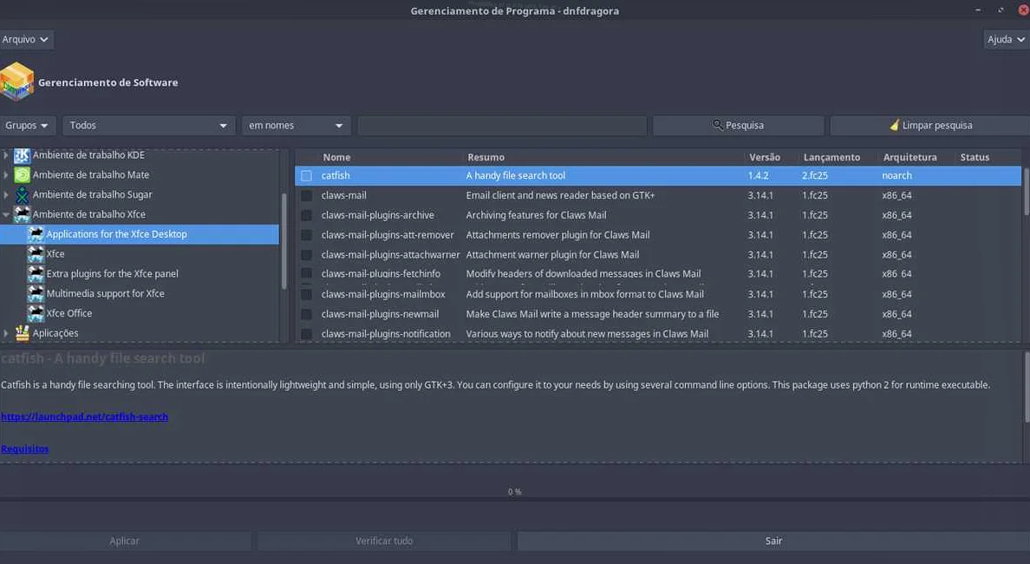Viewport: 1030px width, 564px height.
Task: Select Extra plugins for the Xfce panel
Action: pos(113,273)
